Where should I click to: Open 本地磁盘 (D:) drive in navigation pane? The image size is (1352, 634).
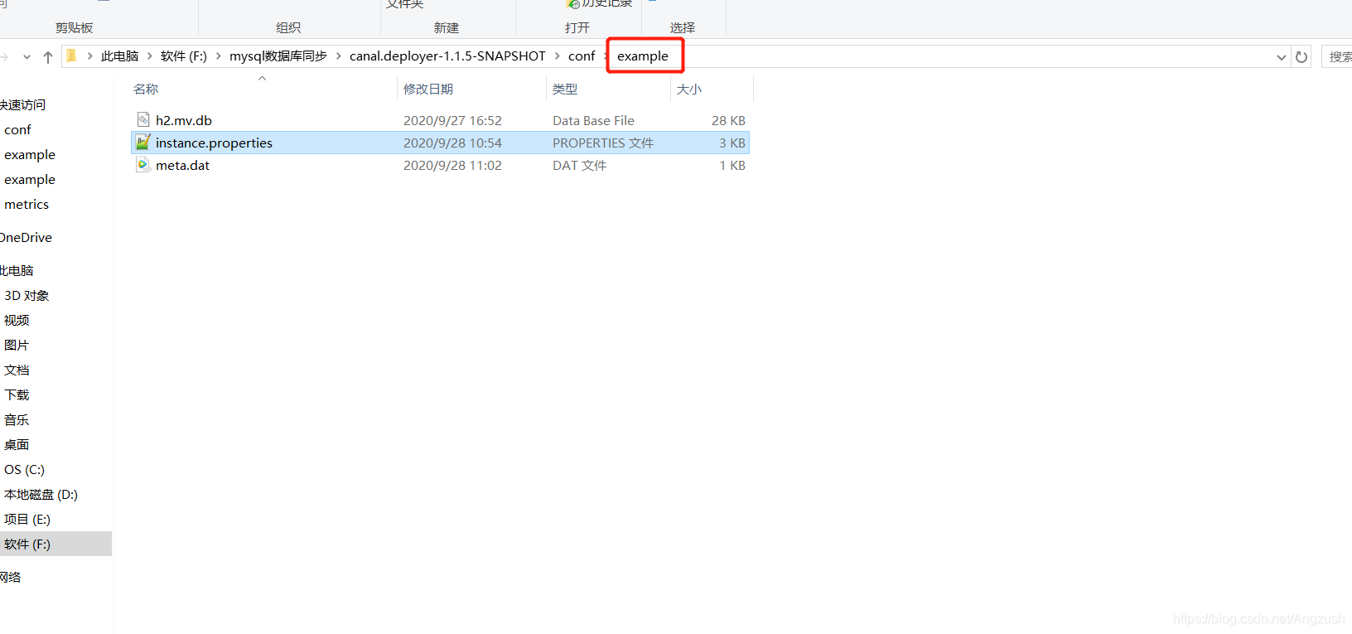tap(41, 495)
